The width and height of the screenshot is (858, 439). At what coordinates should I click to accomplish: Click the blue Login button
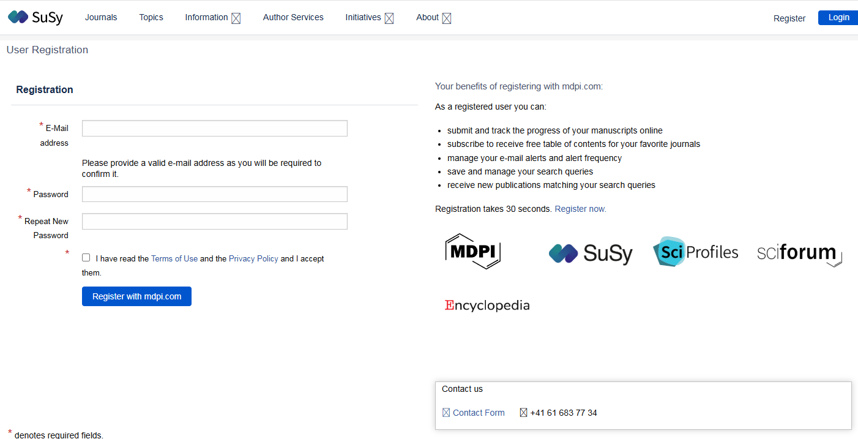[838, 18]
